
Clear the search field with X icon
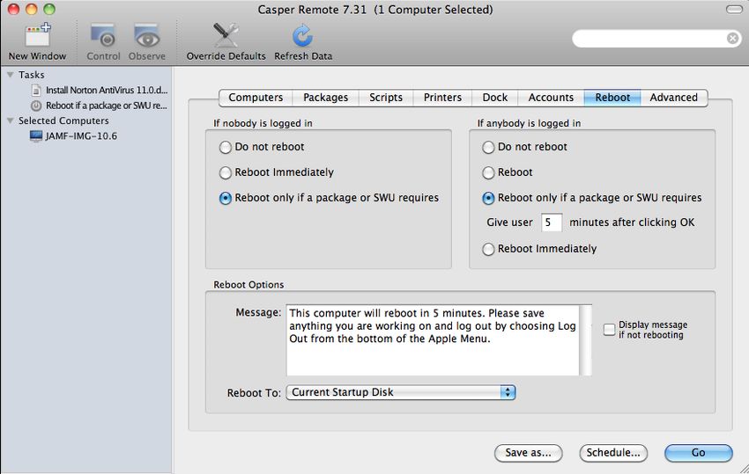pos(732,38)
